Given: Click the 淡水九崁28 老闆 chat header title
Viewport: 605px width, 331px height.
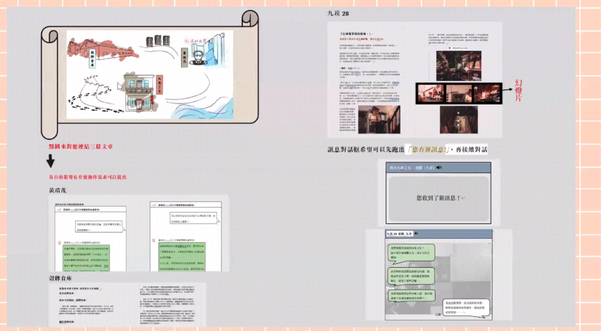Looking at the screenshot, I should tap(411, 168).
